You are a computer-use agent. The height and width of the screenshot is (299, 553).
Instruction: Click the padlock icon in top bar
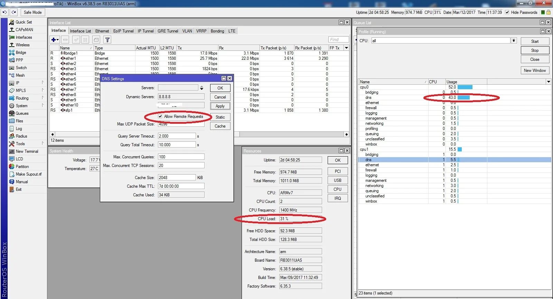coord(548,12)
